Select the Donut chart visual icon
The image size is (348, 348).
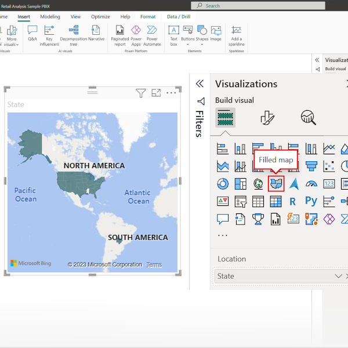[223, 184]
